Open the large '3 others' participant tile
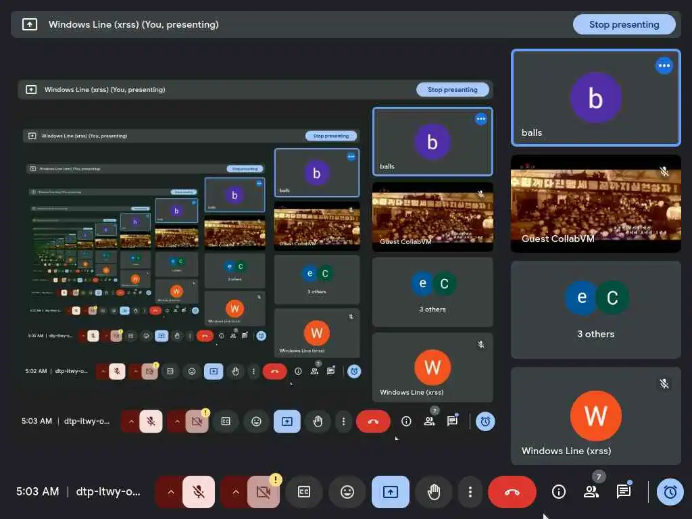692x519 pixels. 596,310
